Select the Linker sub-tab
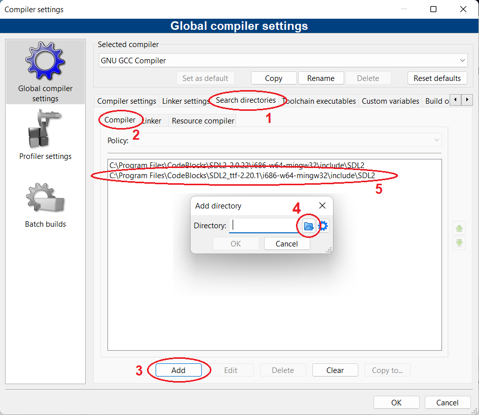Image resolution: width=479 pixels, height=415 pixels. [x=152, y=121]
